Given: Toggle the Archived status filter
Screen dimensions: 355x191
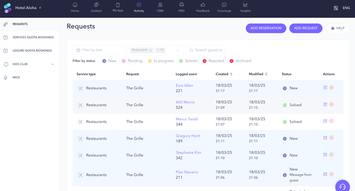Looking at the screenshot, I should pyautogui.click(x=241, y=61).
